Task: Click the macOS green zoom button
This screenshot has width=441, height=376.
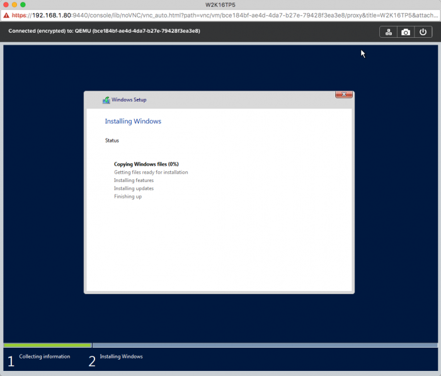Action: pyautogui.click(x=23, y=4)
